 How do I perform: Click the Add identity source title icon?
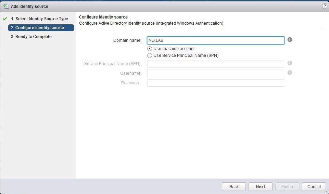click(6, 6)
